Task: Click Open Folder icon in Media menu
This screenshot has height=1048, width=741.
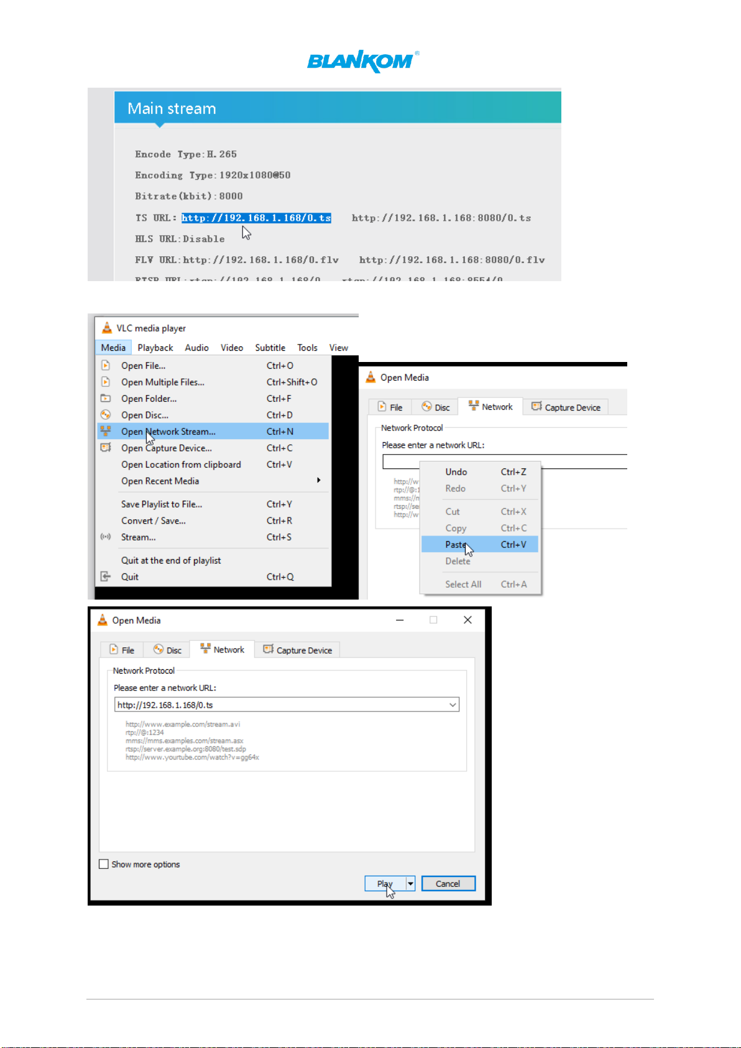Action: click(106, 398)
